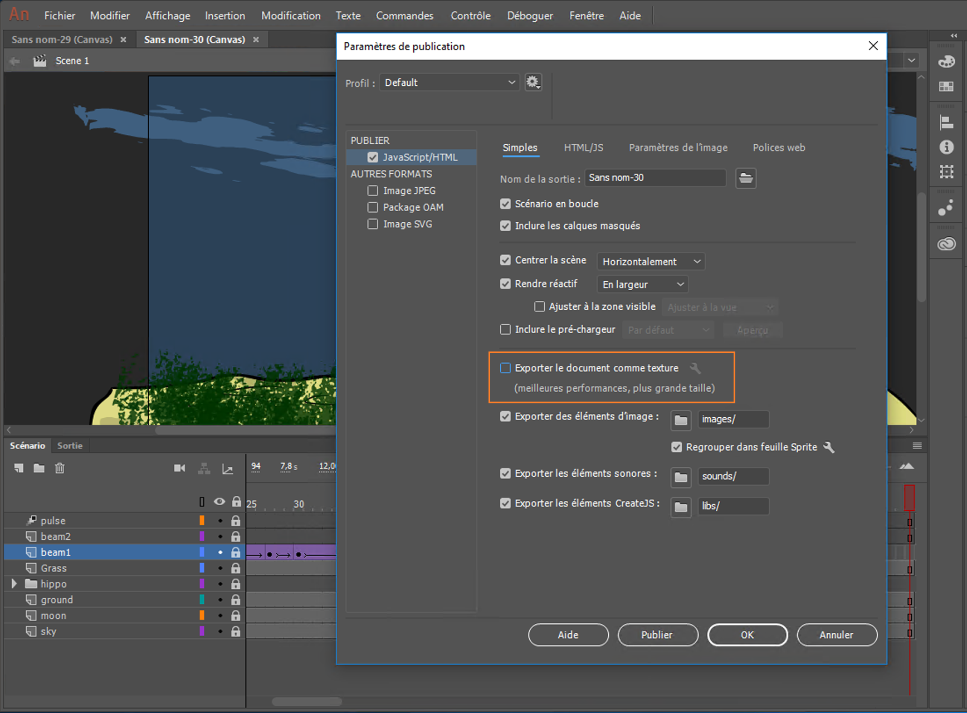Switch to Polices web tab
The width and height of the screenshot is (967, 713).
(x=779, y=148)
